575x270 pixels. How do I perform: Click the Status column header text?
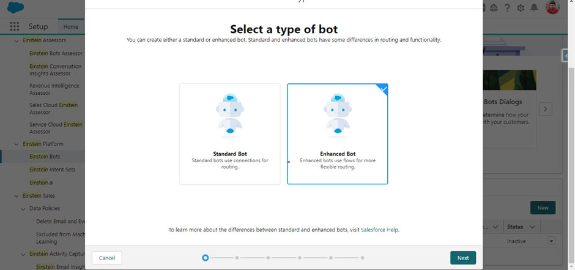515,227
